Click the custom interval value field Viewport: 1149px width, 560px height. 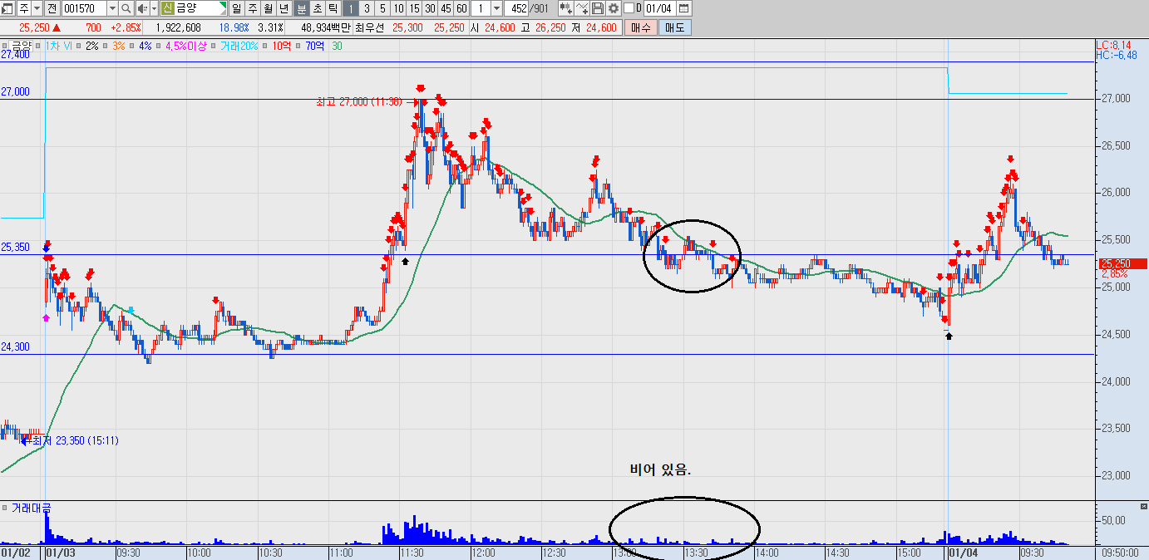[481, 8]
